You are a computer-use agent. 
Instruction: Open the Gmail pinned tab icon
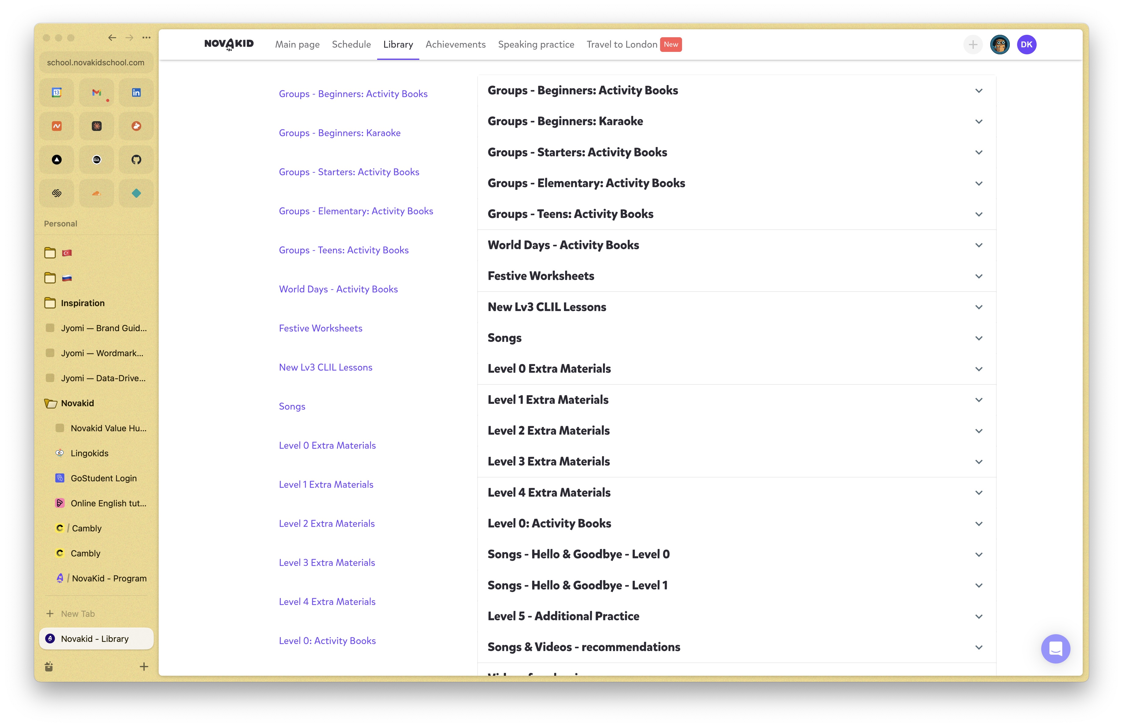click(x=96, y=92)
